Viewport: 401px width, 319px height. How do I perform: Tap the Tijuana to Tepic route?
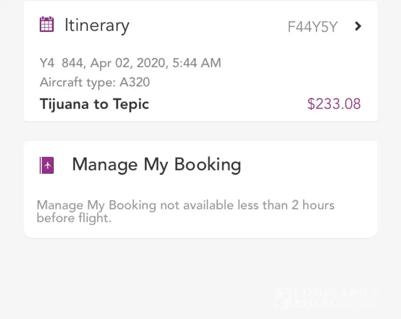point(94,104)
